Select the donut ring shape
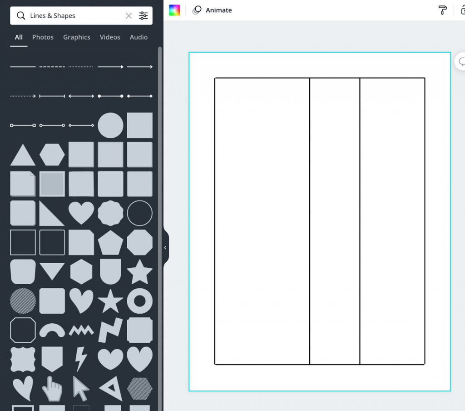Image resolution: width=465 pixels, height=411 pixels. (139, 301)
